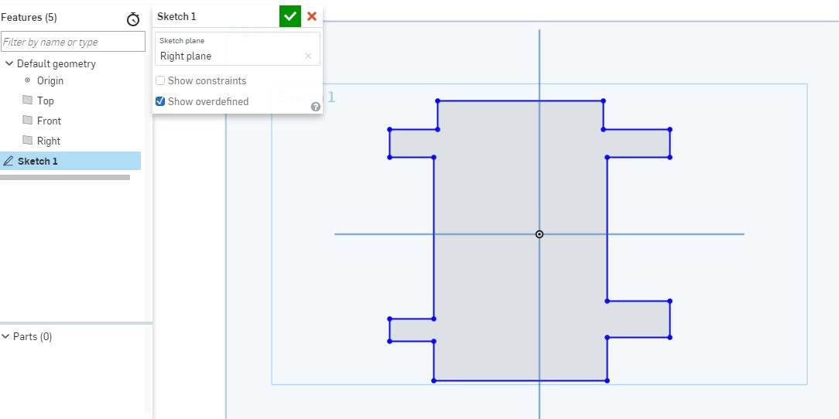Collapse the Default geometry group
839x419 pixels.
coord(9,63)
